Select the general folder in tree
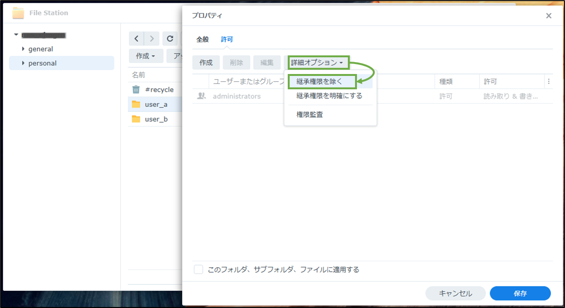This screenshot has width=565, height=308. coord(62,49)
